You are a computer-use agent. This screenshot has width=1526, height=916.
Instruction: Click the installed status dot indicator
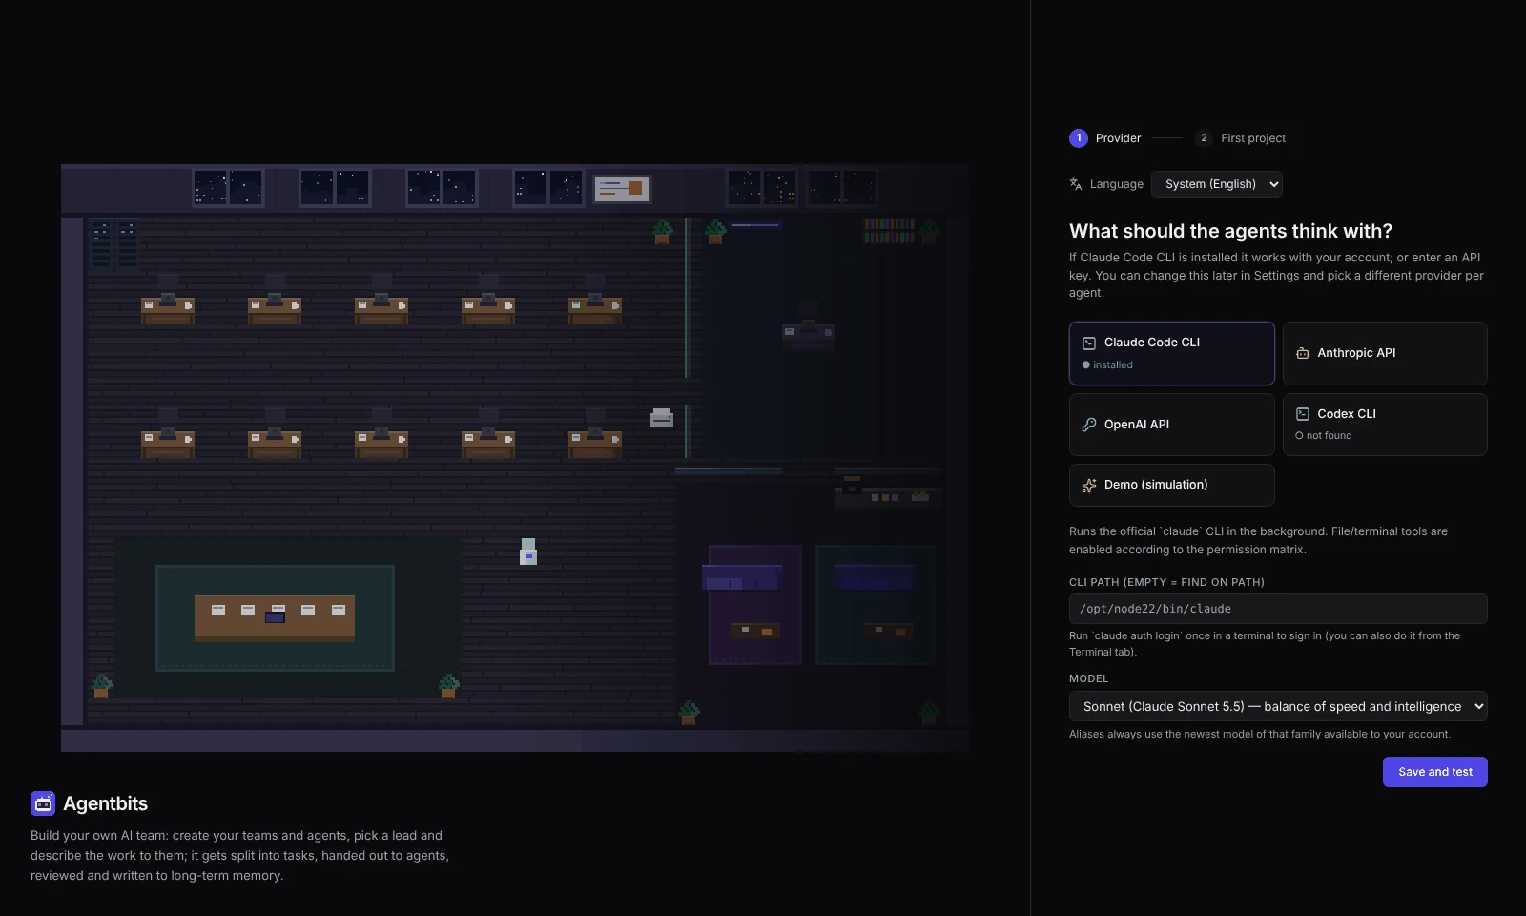click(1085, 365)
